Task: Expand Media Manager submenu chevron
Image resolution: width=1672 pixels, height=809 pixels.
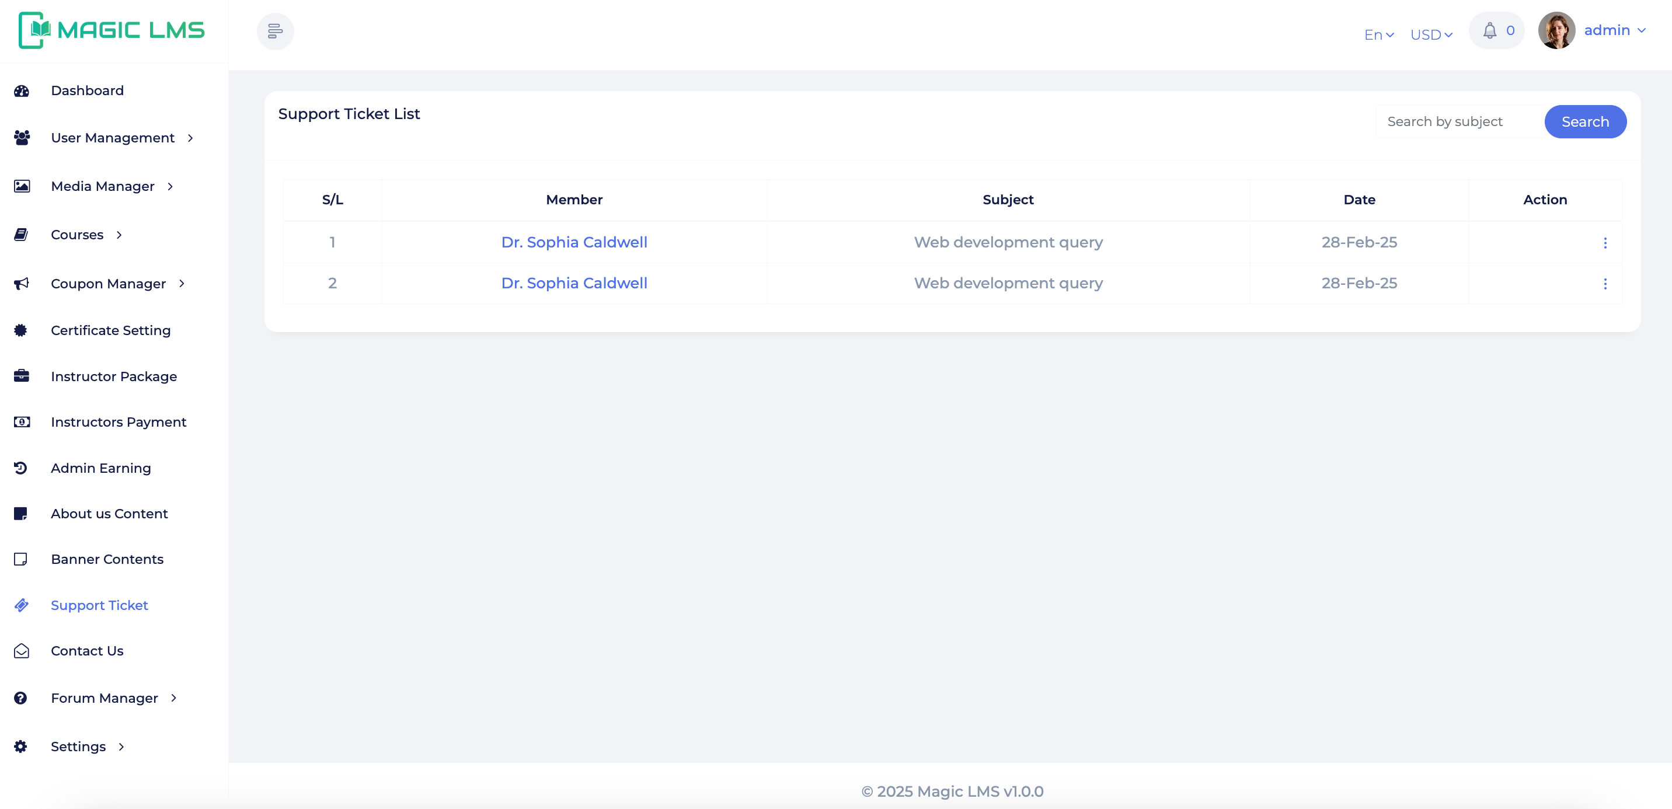Action: 170,187
